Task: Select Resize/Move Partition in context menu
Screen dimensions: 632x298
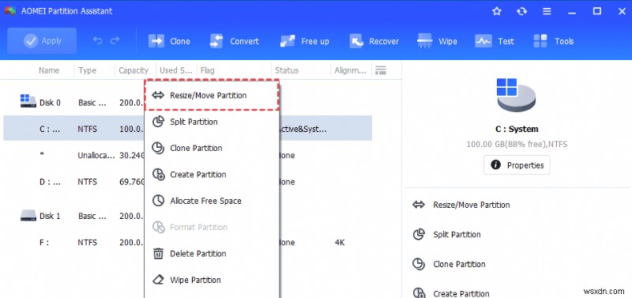Action: tap(212, 96)
